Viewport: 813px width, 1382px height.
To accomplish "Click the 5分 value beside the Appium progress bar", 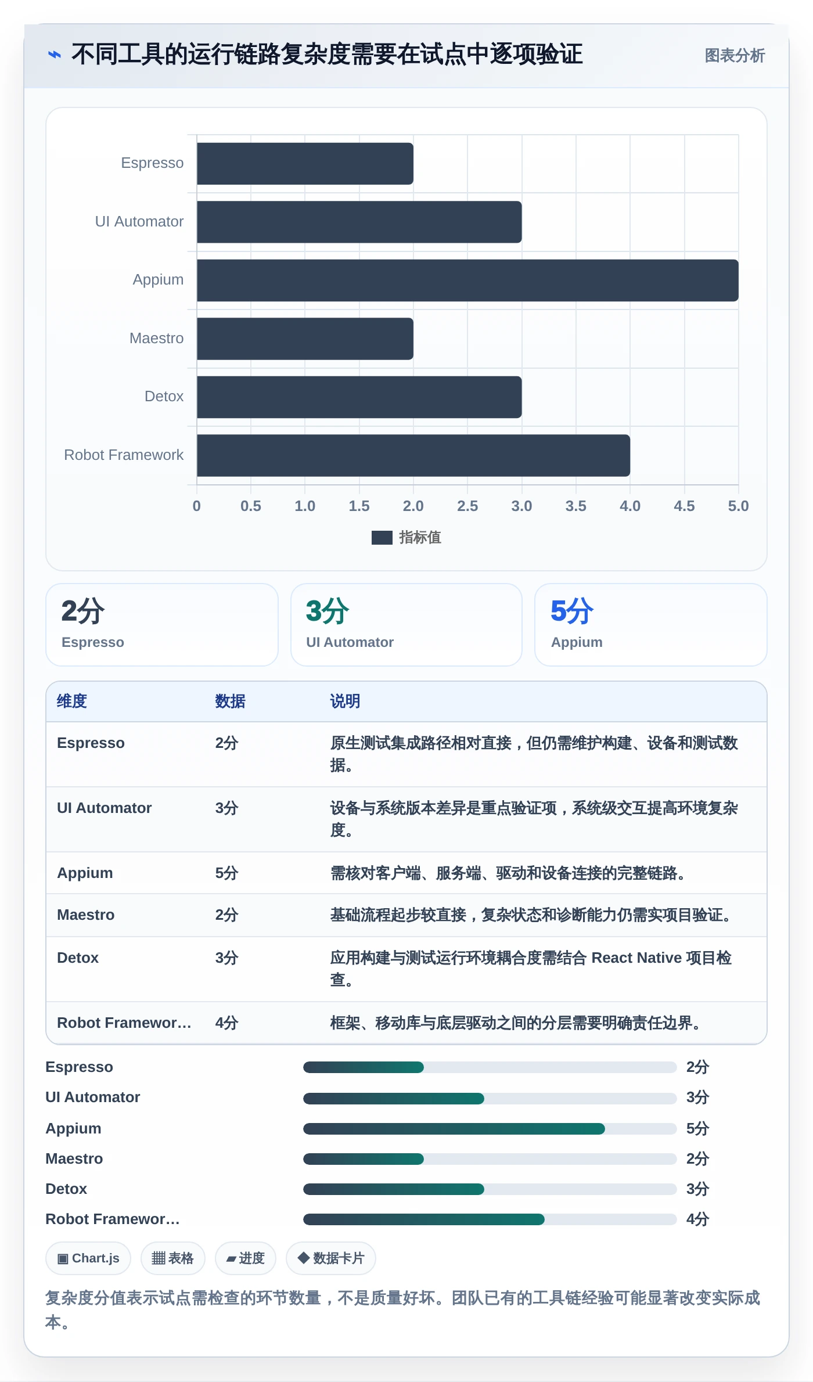I will point(697,1129).
